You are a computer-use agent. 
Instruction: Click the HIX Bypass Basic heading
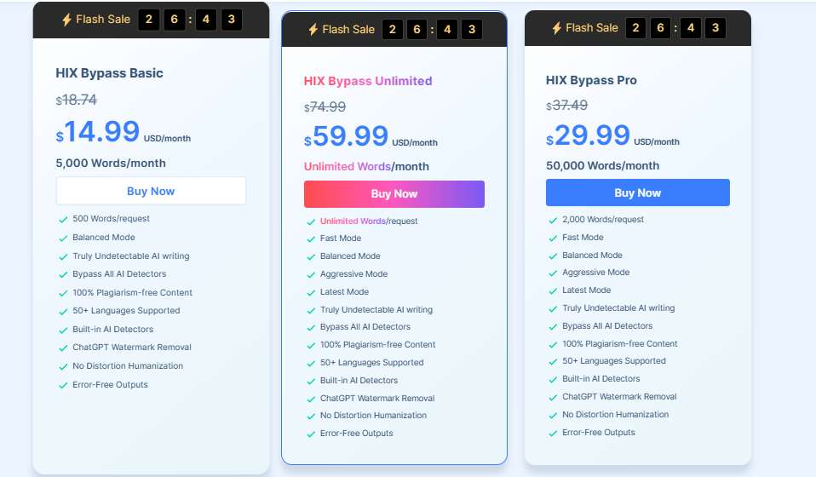(109, 73)
